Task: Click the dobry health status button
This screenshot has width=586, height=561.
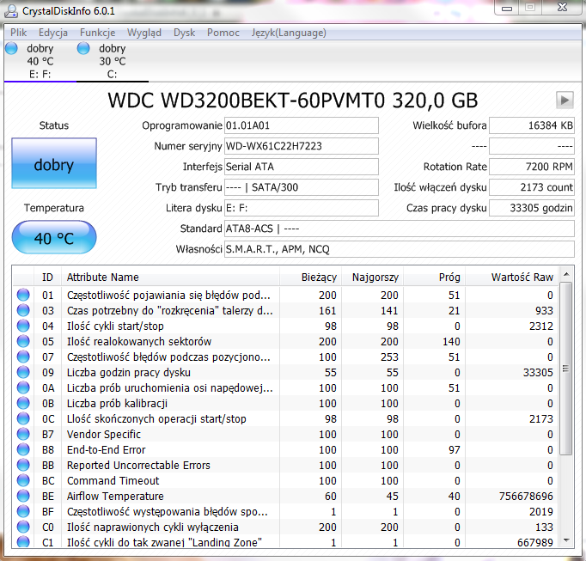Action: click(x=54, y=163)
